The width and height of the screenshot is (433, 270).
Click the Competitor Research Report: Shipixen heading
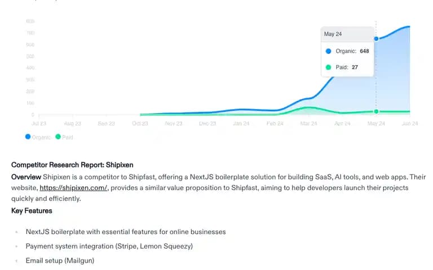(x=72, y=165)
